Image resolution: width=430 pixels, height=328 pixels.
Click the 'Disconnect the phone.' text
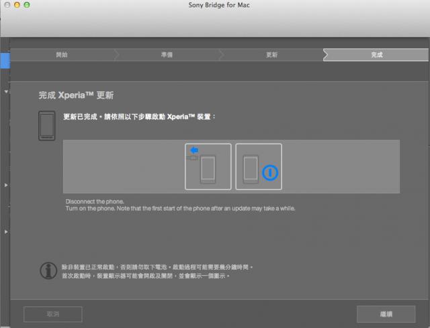tap(95, 201)
